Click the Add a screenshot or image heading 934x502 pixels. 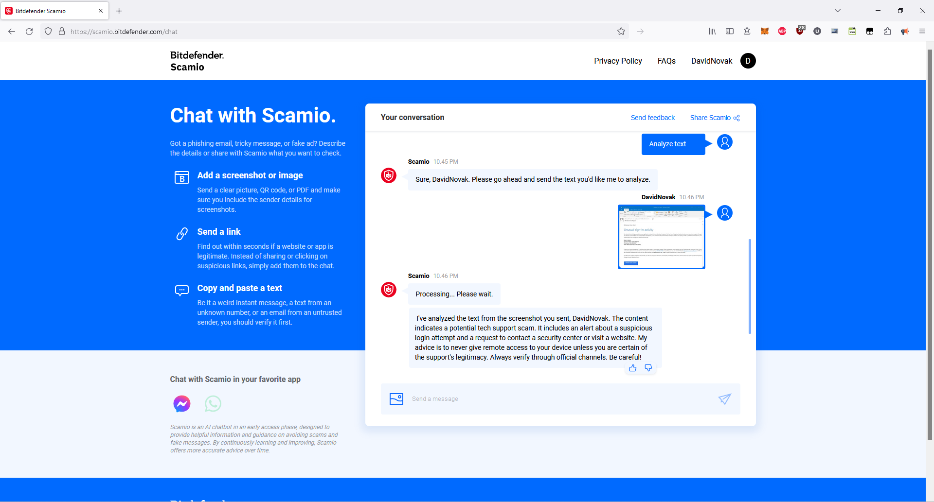[x=250, y=175]
